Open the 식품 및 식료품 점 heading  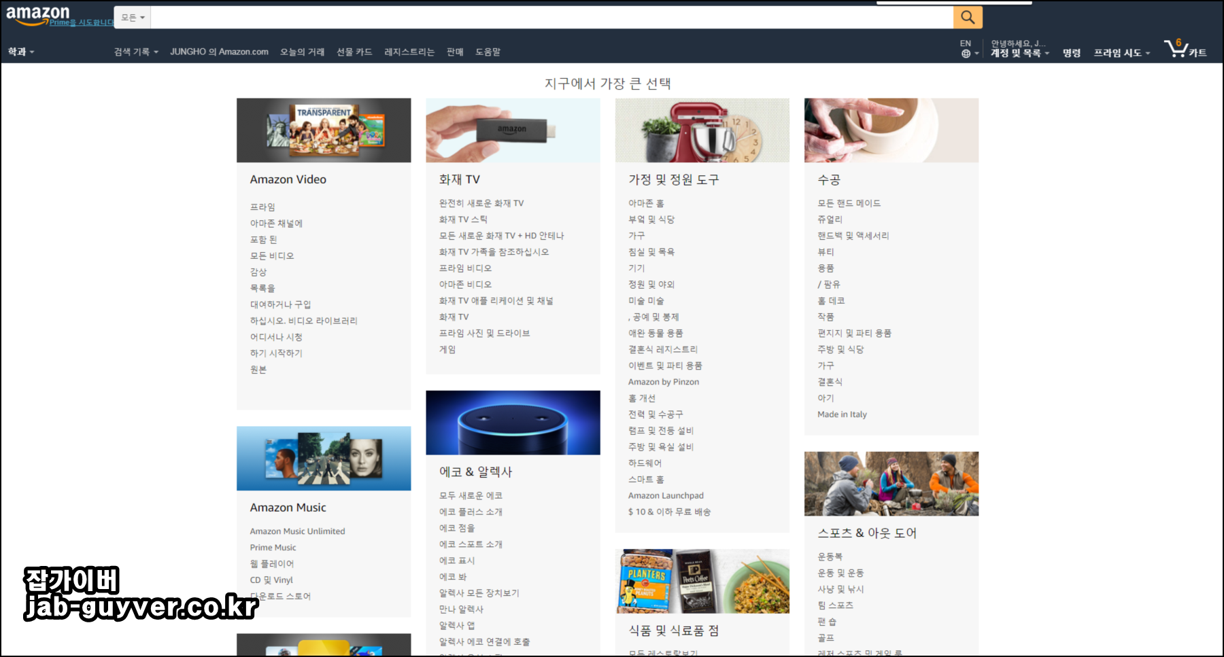673,631
